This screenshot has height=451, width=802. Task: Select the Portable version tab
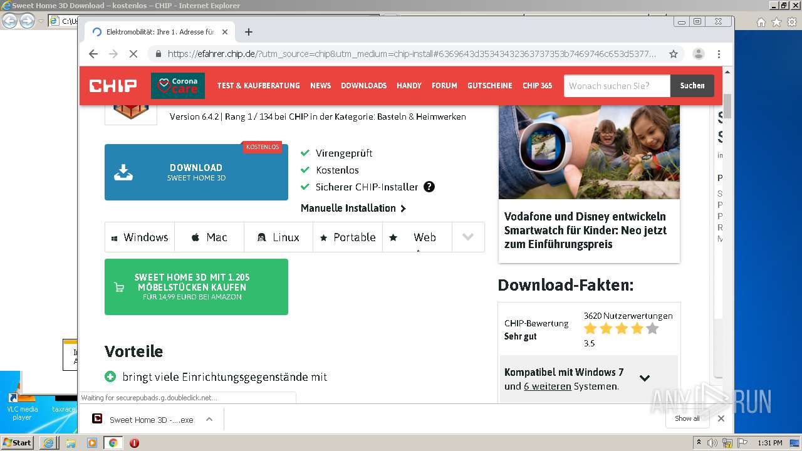(x=348, y=237)
